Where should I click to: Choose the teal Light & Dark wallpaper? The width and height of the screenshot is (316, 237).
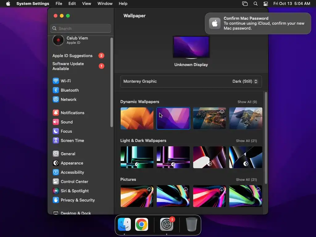click(x=137, y=157)
